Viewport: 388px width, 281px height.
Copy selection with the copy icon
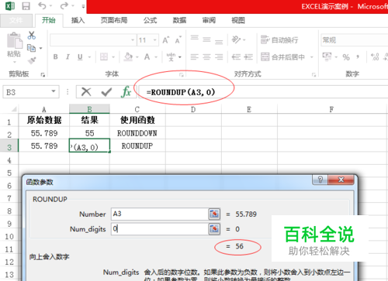pyautogui.click(x=31, y=48)
